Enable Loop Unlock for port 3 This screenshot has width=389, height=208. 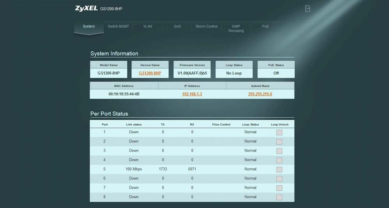coord(279,151)
